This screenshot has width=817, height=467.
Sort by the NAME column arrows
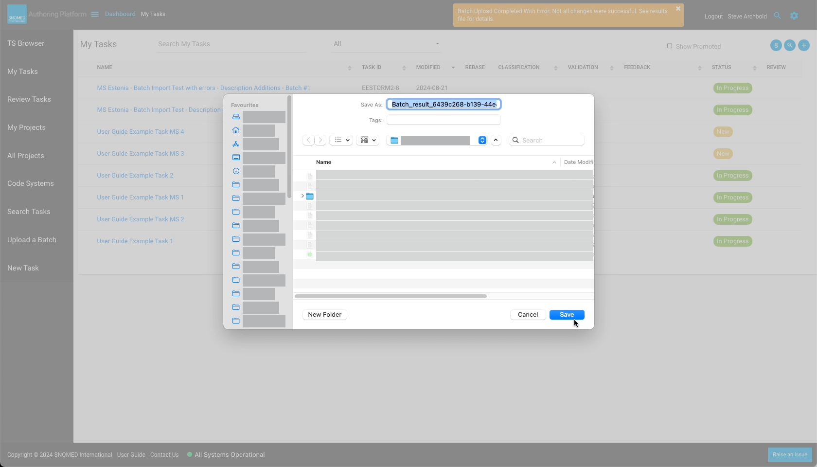(349, 68)
